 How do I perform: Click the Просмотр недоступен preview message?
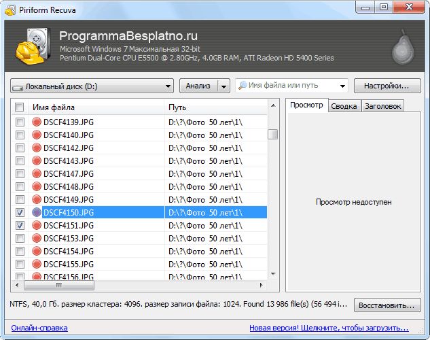coord(353,202)
